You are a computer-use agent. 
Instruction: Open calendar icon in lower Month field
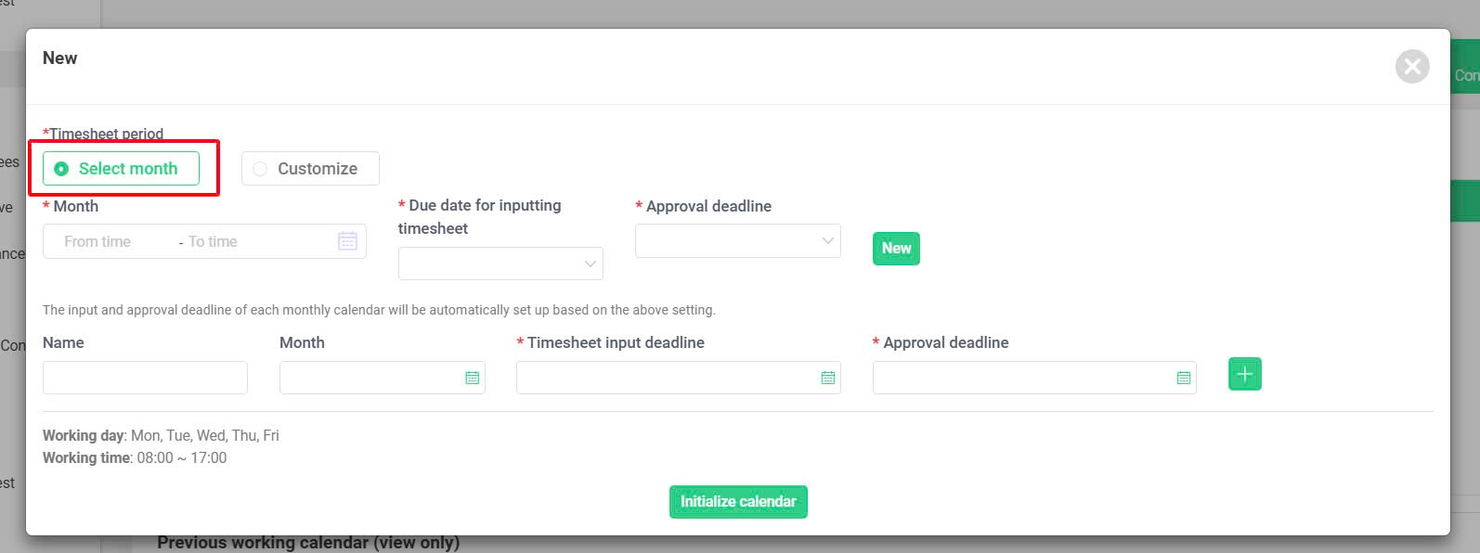tap(472, 378)
